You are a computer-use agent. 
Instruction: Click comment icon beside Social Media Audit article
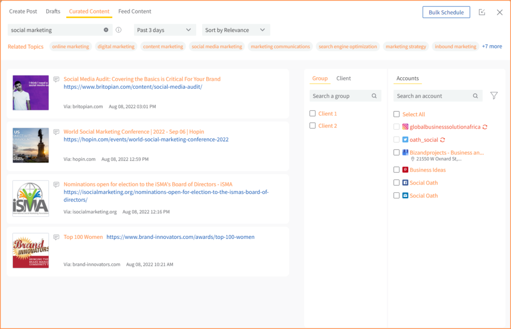coord(56,79)
